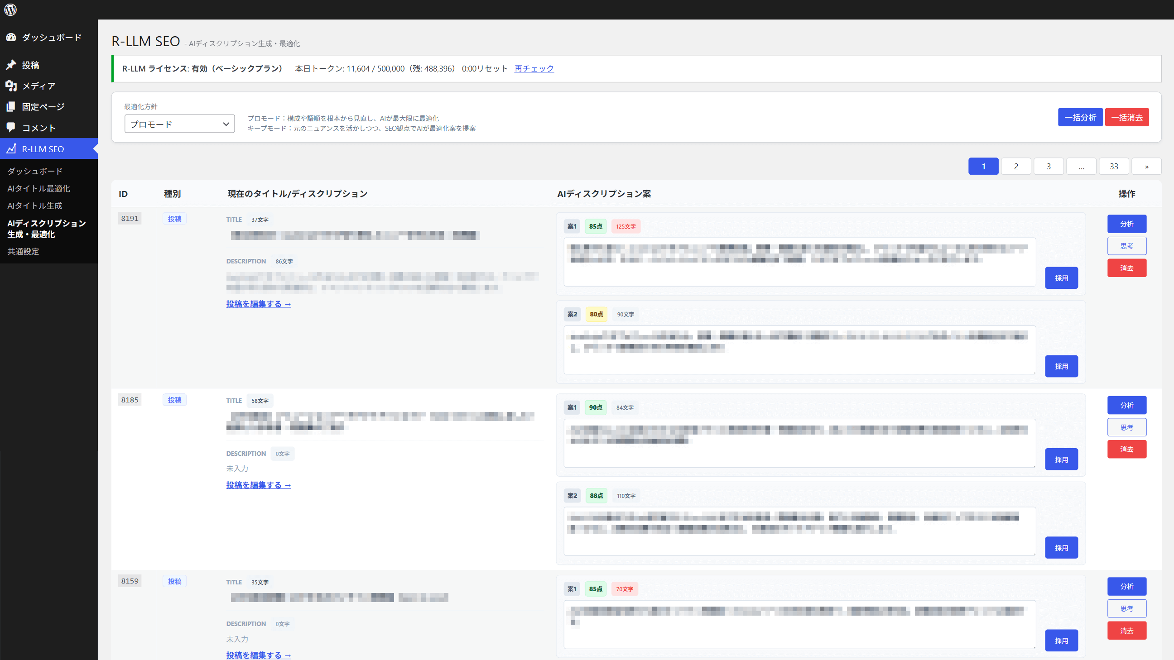This screenshot has width=1174, height=660.
Task: Open メディア menu in sidebar
Action: 49,86
